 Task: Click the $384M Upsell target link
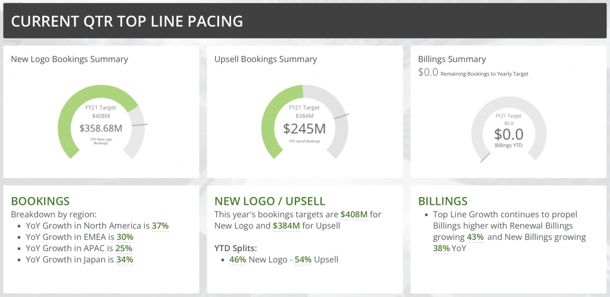287,226
